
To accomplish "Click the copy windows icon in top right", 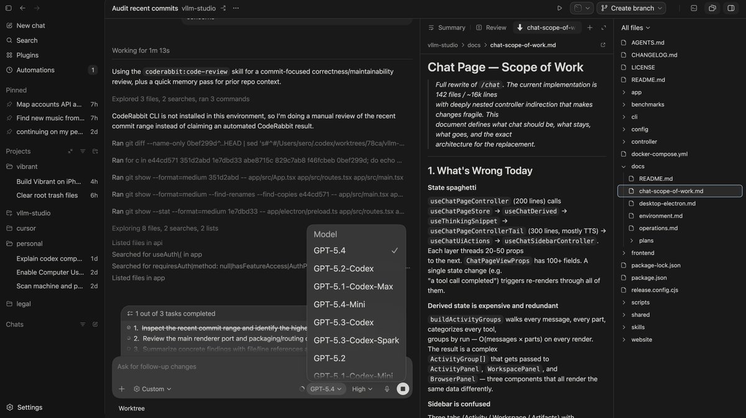I will 712,8.
